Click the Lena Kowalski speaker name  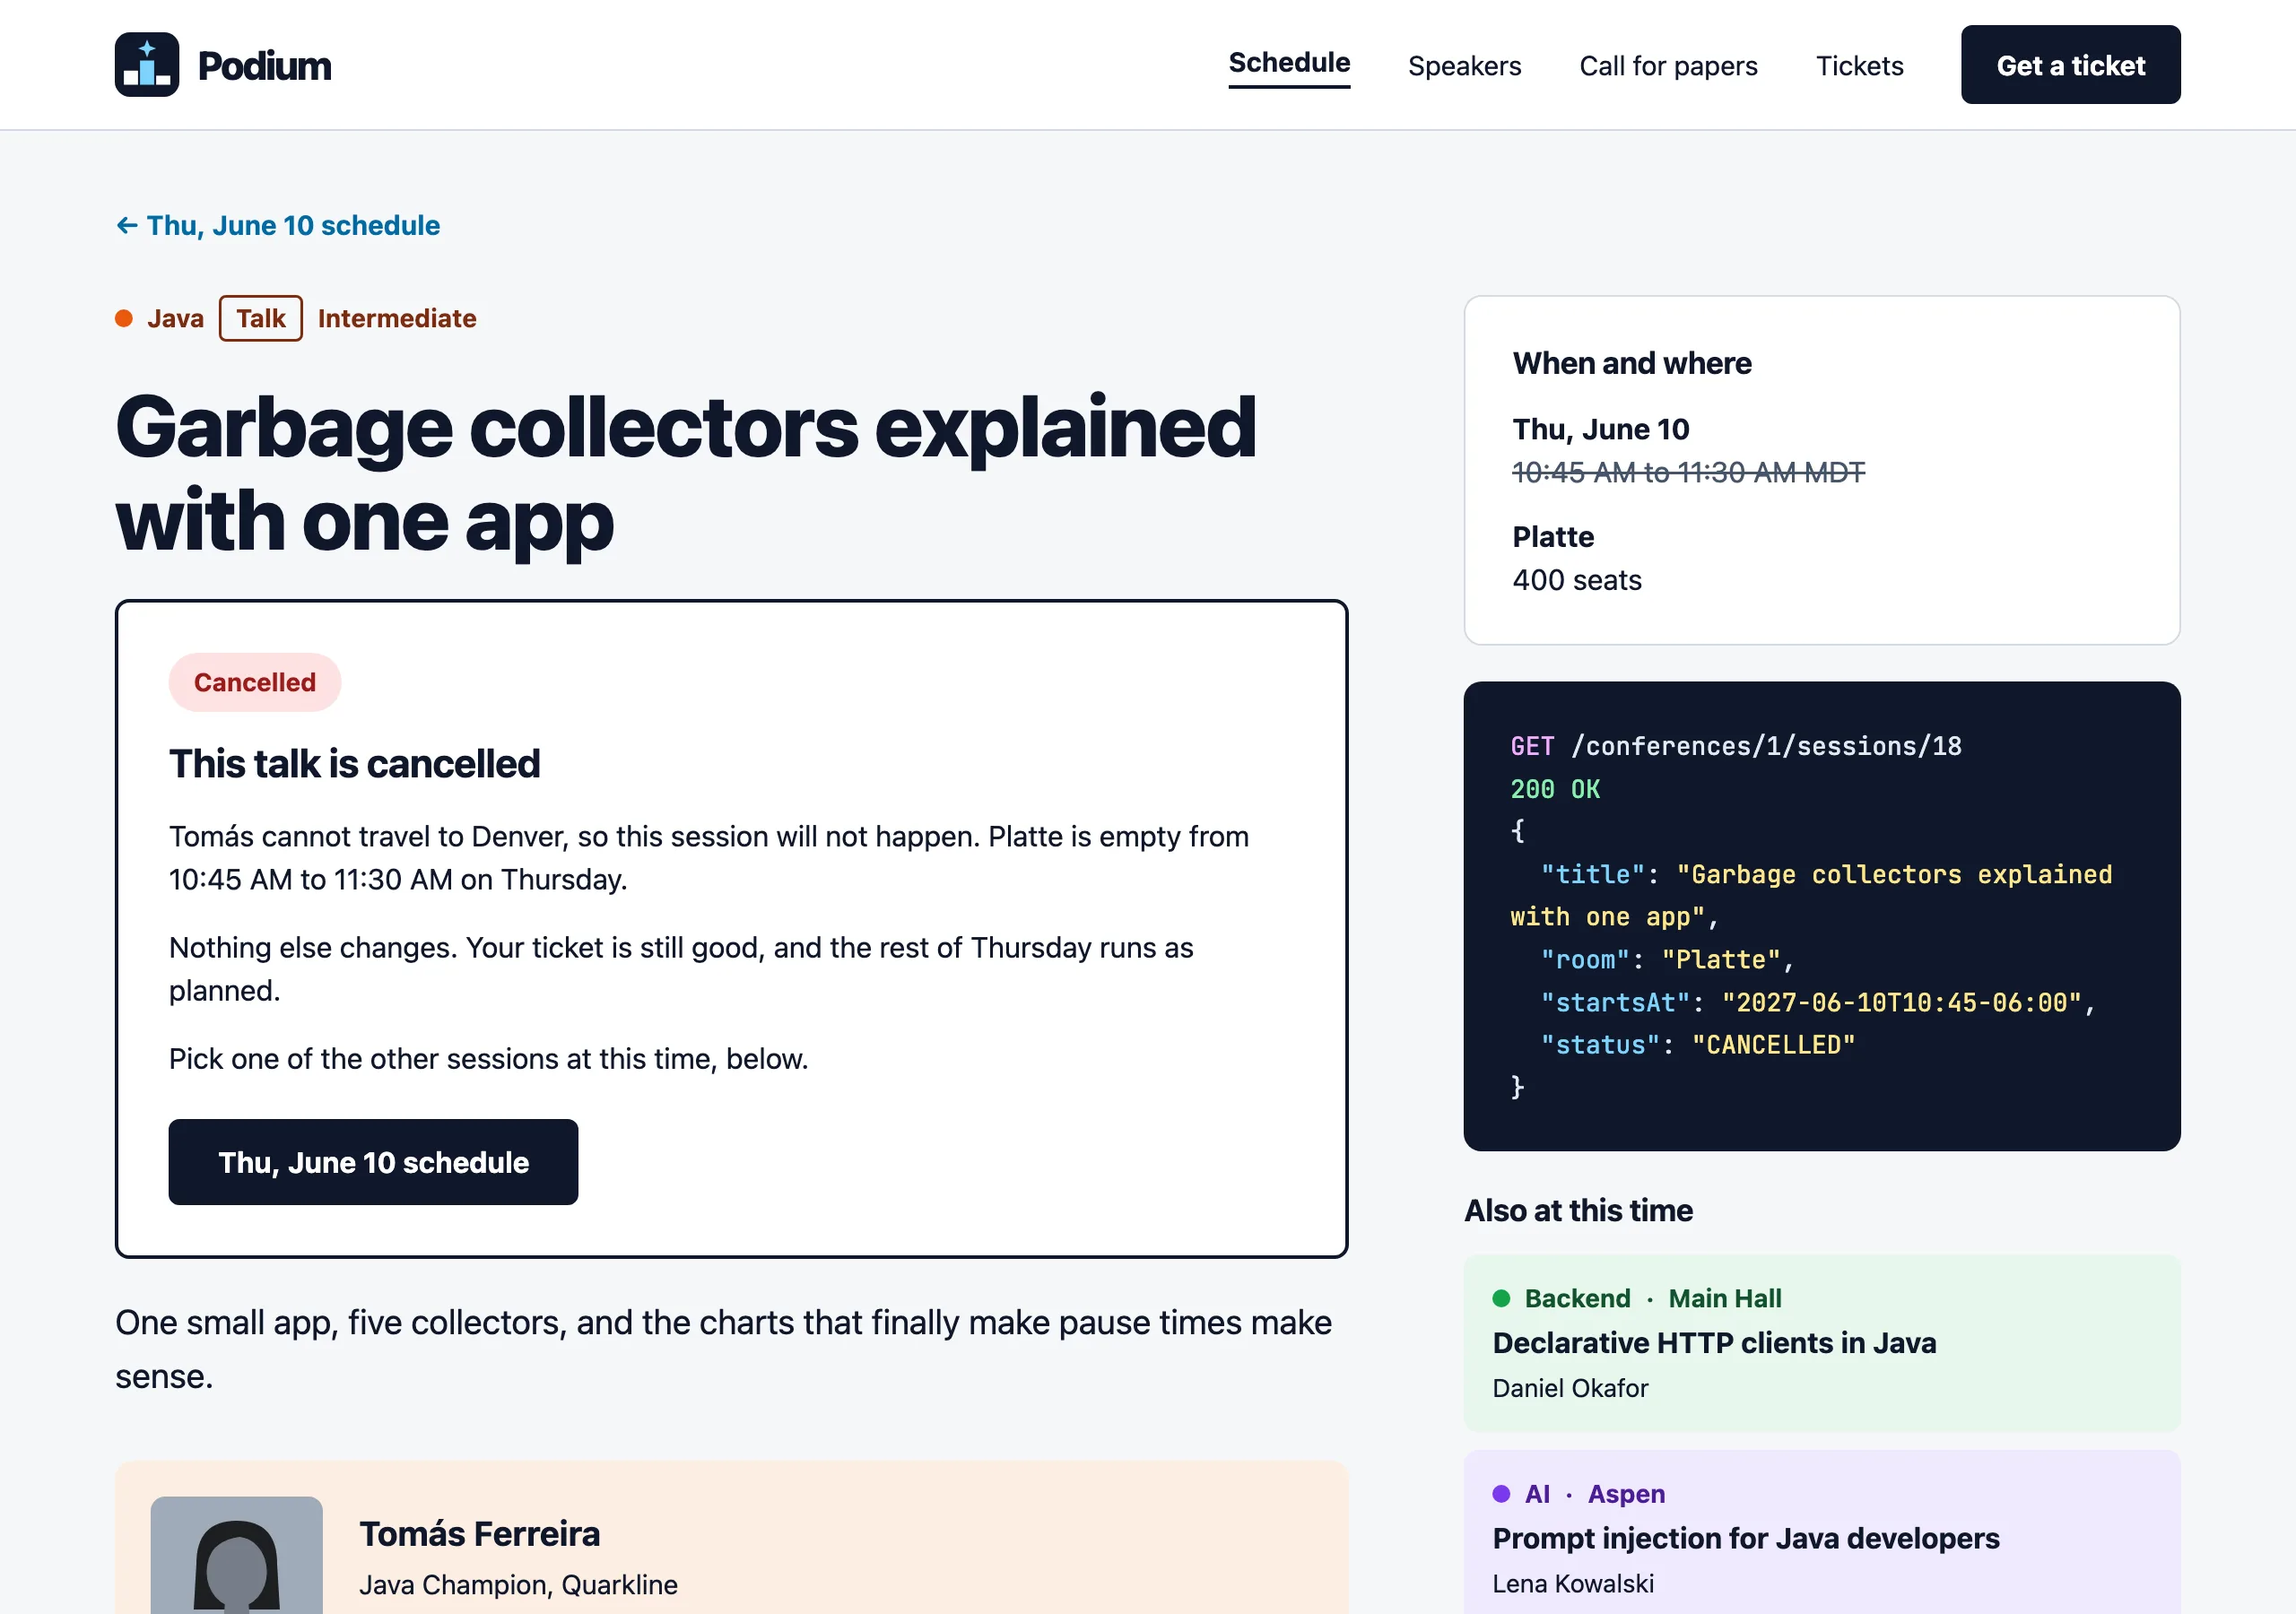[1573, 1584]
